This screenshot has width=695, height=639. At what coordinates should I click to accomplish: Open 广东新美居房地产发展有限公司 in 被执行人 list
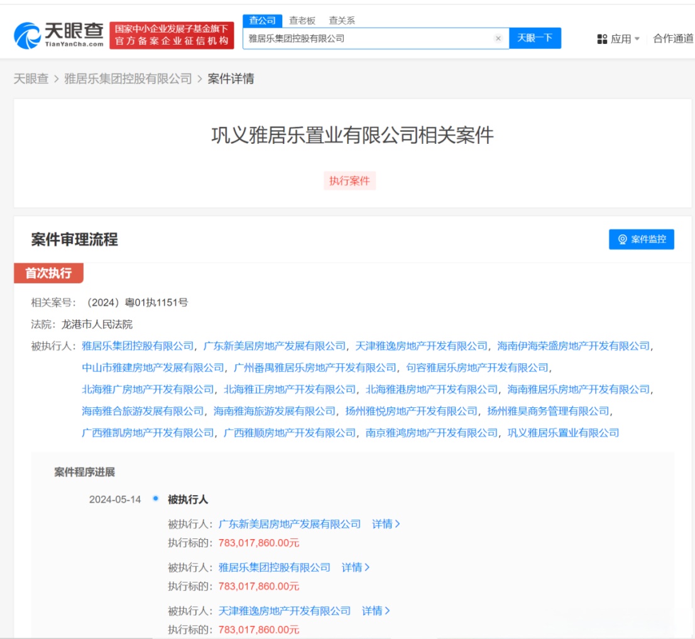pyautogui.click(x=275, y=346)
